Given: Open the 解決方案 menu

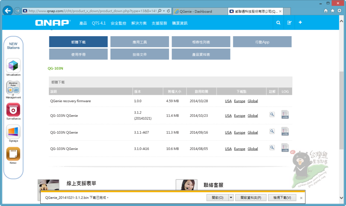Looking at the screenshot, I should (139, 23).
